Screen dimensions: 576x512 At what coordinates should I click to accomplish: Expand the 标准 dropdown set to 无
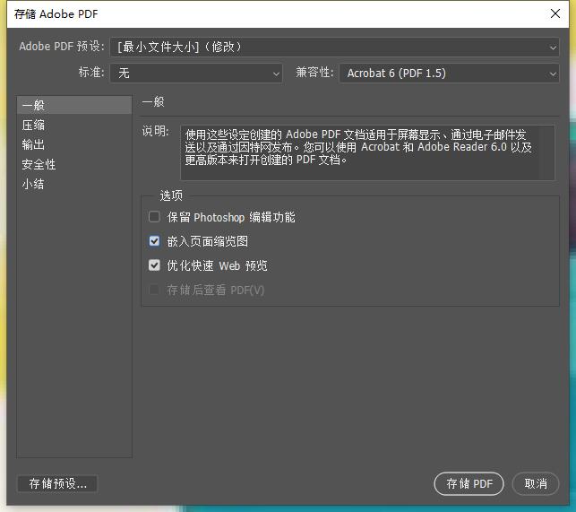tap(195, 74)
